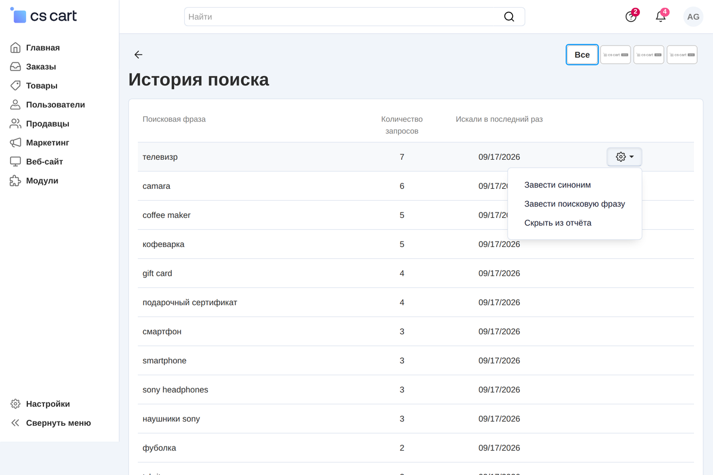Click the date in телевизр row
Viewport: 713px width, 475px height.
[x=499, y=157]
